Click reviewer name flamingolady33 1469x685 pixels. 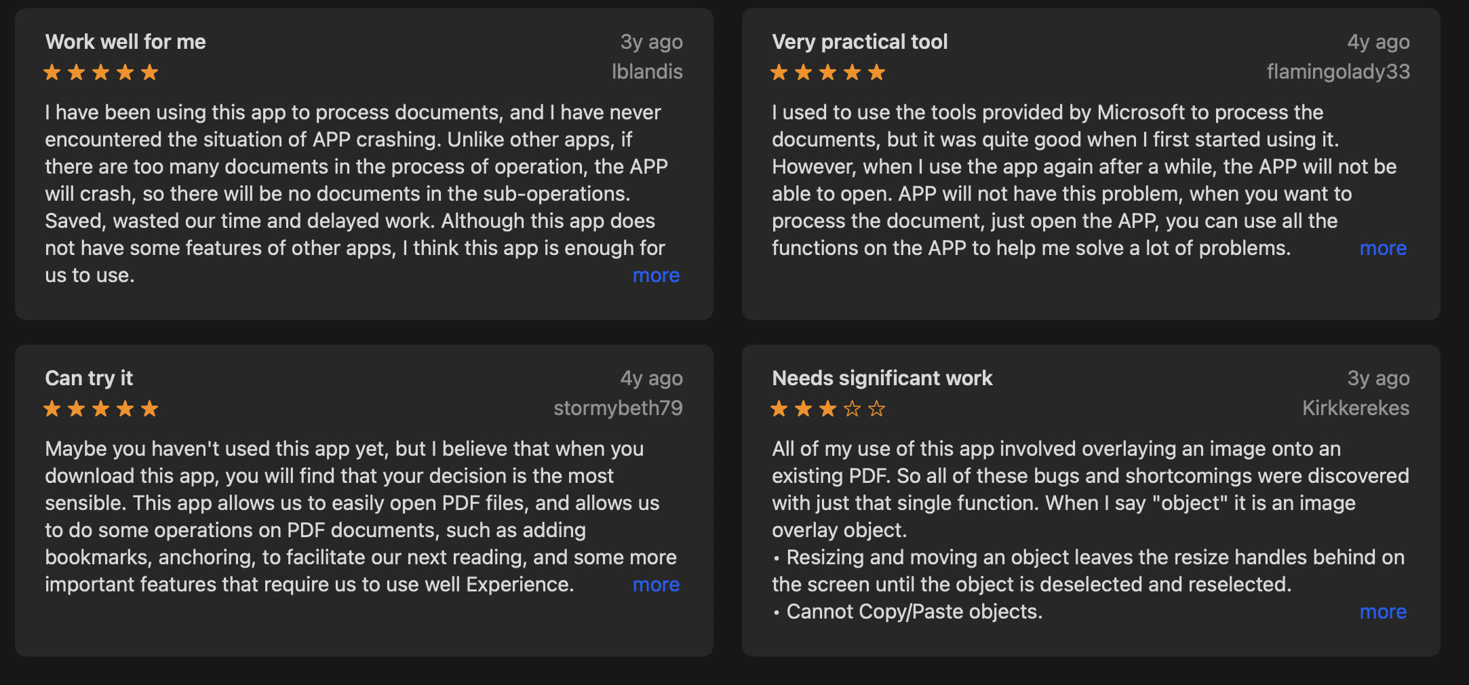tap(1337, 72)
